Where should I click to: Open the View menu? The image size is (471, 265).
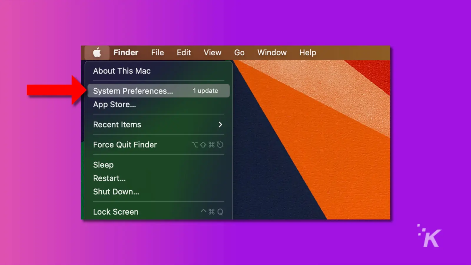click(213, 53)
